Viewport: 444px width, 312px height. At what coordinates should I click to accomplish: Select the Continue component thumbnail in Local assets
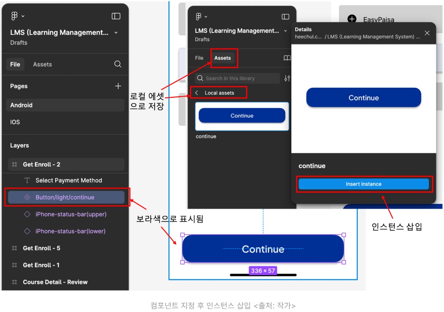pos(242,116)
